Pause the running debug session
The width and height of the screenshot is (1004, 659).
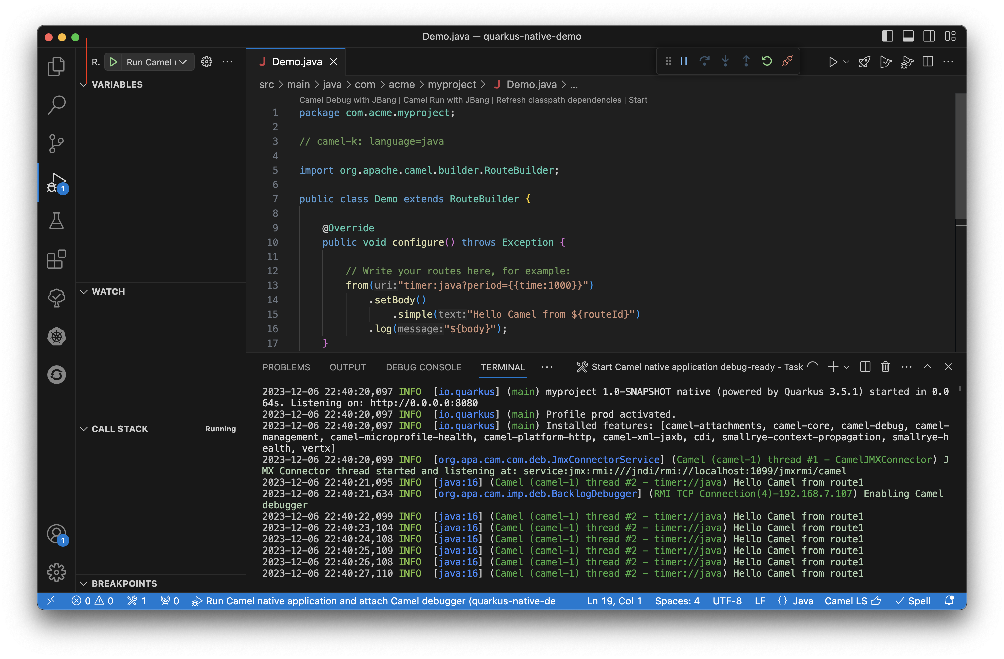pyautogui.click(x=684, y=61)
